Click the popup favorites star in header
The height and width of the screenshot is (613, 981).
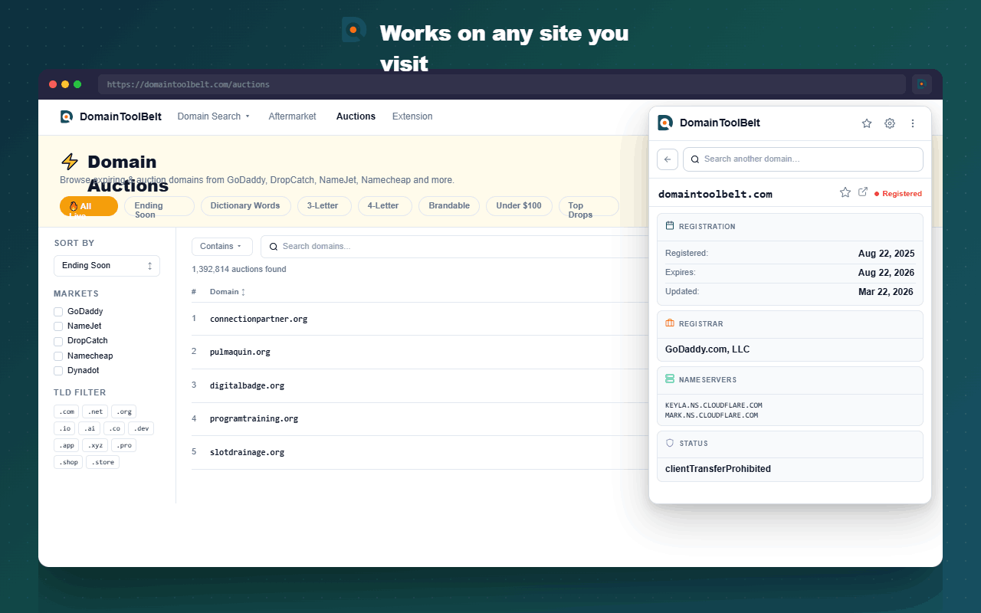867,123
